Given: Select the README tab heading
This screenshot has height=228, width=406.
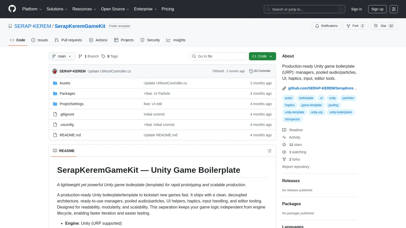Looking at the screenshot, I should 64,151.
